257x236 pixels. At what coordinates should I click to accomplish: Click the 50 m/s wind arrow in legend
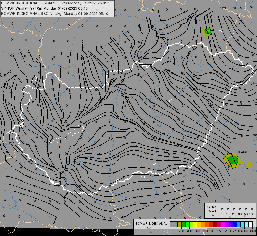[x=246, y=207]
